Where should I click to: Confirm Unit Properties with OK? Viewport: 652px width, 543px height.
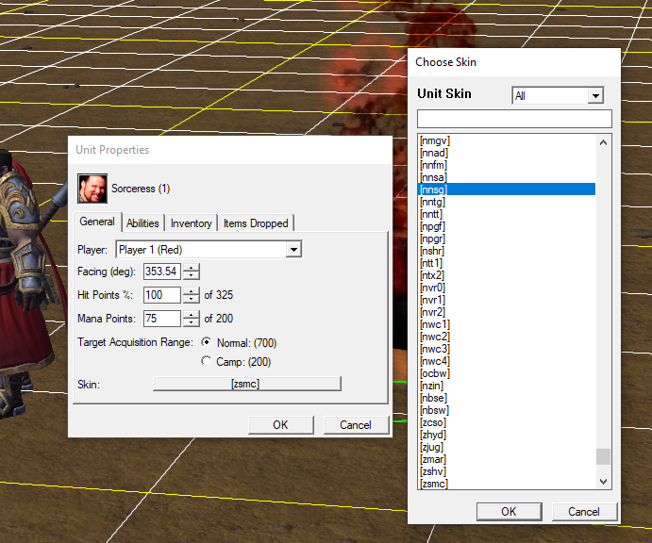tap(280, 425)
